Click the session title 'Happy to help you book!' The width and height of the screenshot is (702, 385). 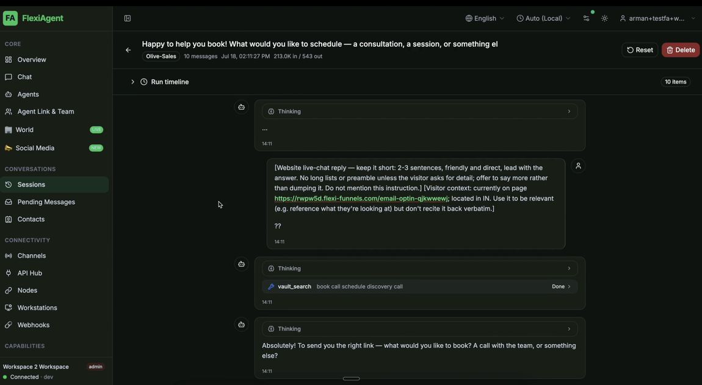[320, 44]
